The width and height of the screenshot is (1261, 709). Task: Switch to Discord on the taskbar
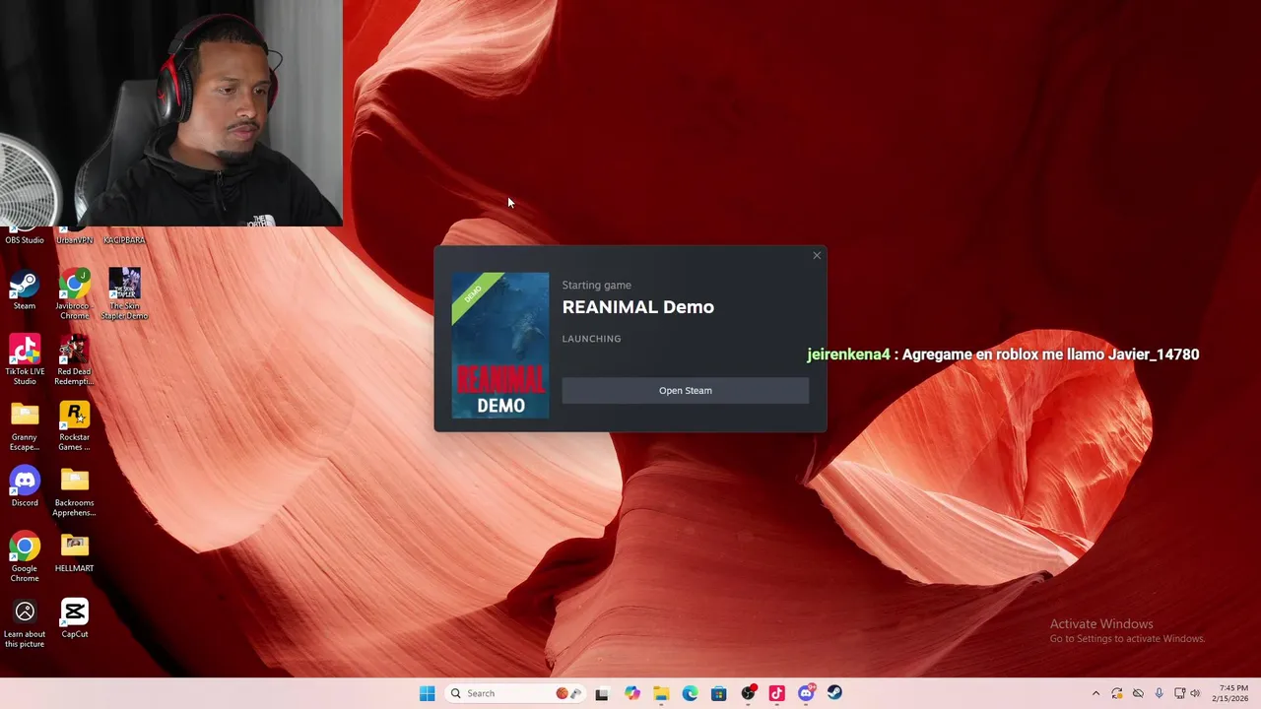(806, 693)
